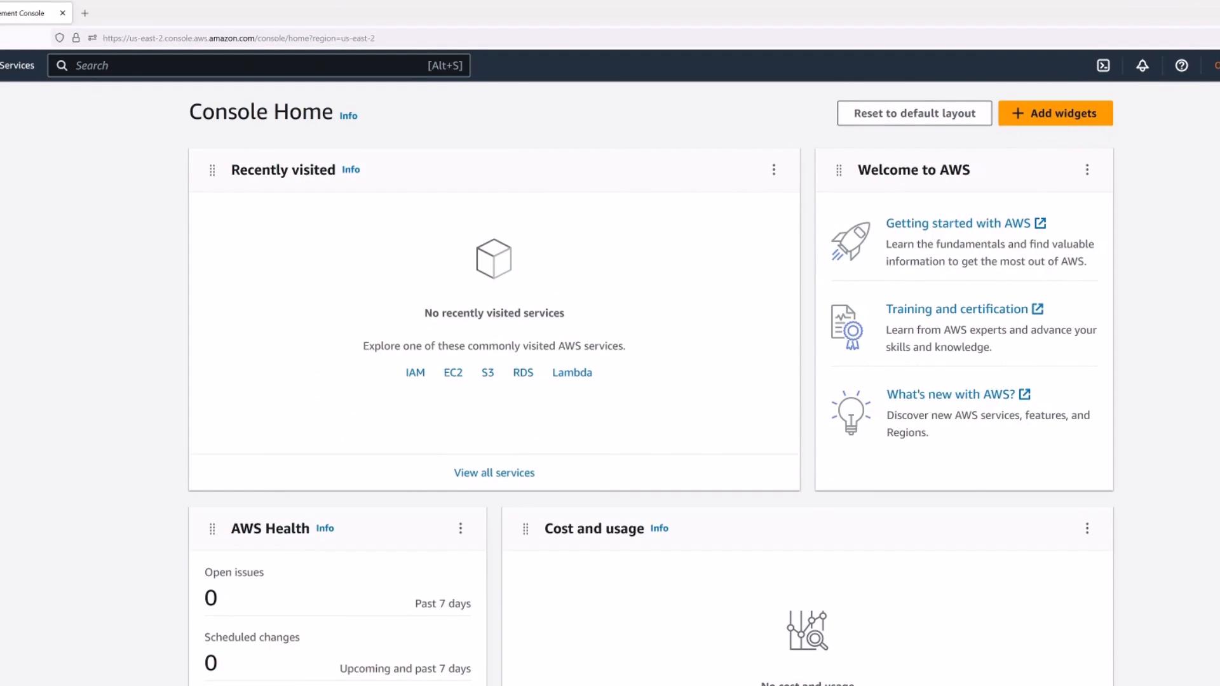Grab the Recently visited drag handle
Image resolution: width=1220 pixels, height=686 pixels.
point(212,170)
